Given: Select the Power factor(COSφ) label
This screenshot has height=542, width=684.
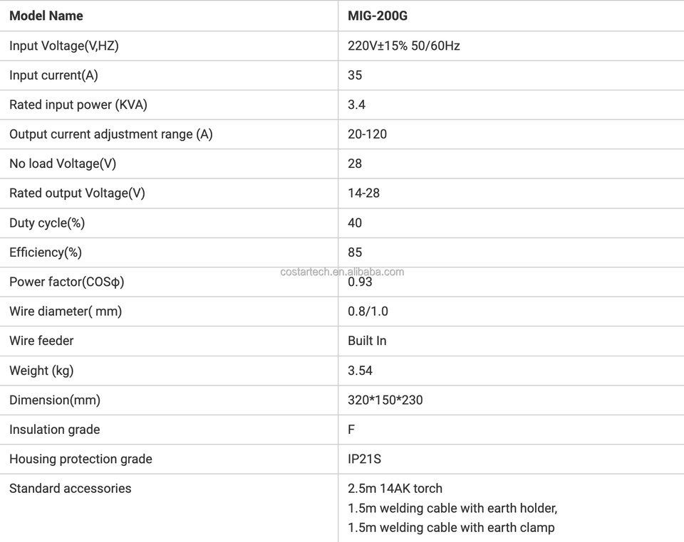Looking at the screenshot, I should (x=67, y=282).
